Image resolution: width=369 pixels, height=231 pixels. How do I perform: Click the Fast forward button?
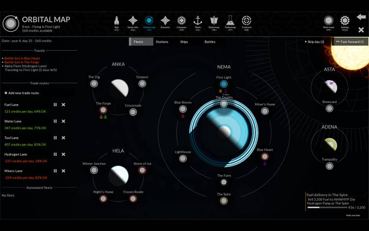coord(351,42)
